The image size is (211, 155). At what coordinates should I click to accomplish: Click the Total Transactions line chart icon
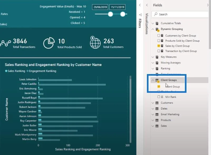(5, 43)
